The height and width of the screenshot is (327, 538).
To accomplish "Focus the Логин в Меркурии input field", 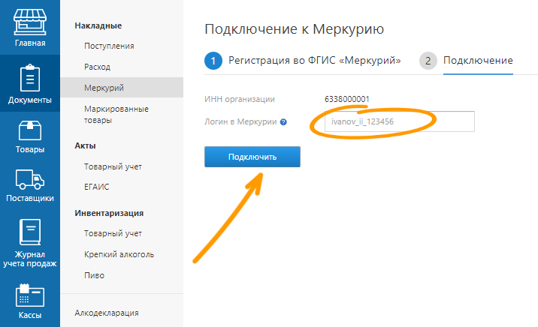I will (x=400, y=121).
